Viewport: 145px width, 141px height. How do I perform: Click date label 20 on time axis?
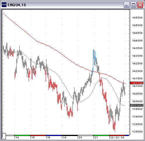click(x=80, y=137)
